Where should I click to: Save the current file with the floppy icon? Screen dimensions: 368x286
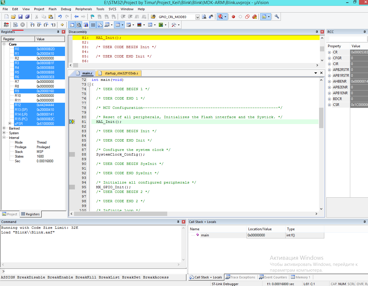(x=20, y=17)
